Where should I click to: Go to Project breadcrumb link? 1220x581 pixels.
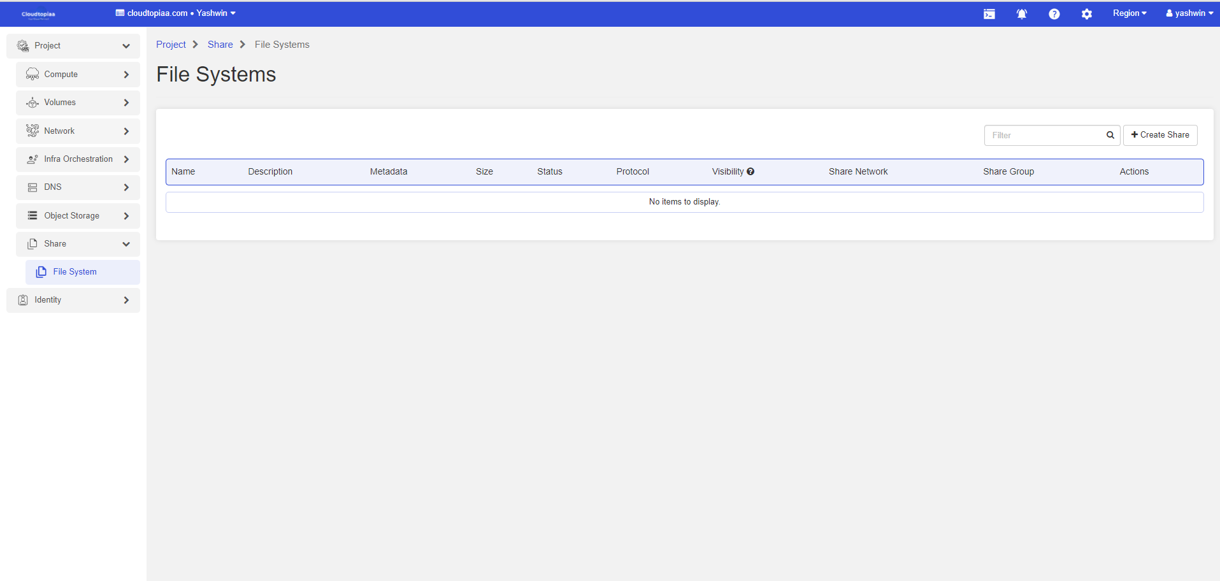click(171, 45)
